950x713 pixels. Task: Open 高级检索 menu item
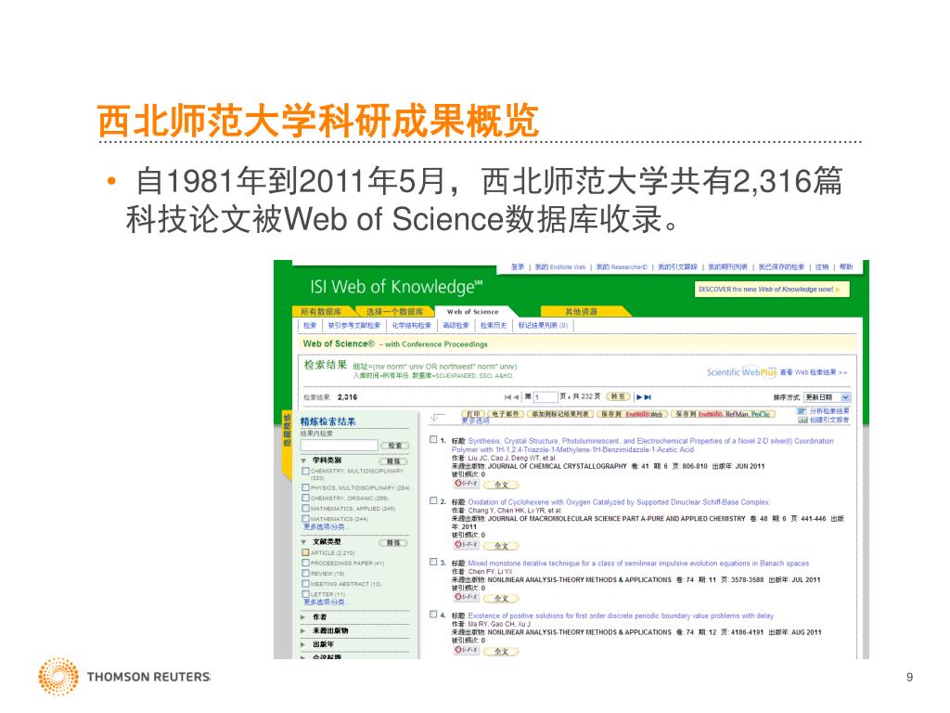click(x=456, y=326)
